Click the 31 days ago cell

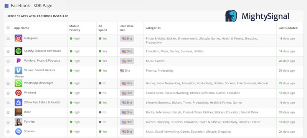click(287, 71)
